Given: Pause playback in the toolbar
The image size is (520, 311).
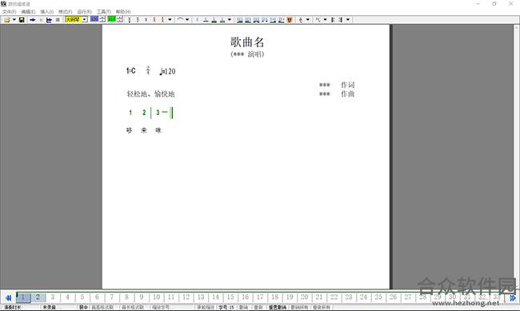Looking at the screenshot, I should coord(41,20).
